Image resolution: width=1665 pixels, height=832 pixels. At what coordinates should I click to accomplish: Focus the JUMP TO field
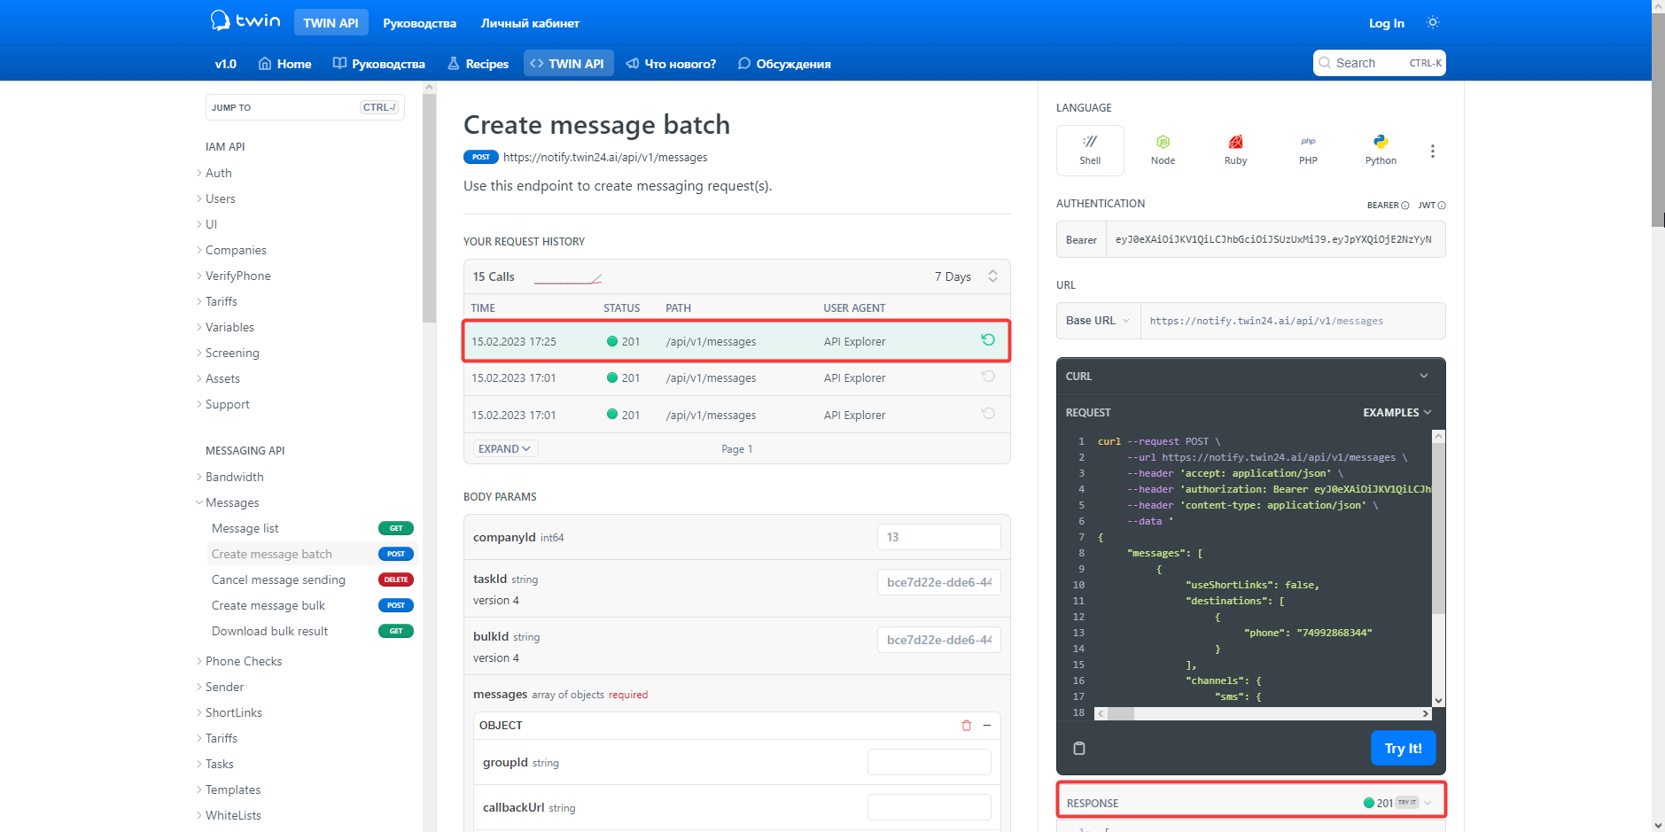[305, 107]
